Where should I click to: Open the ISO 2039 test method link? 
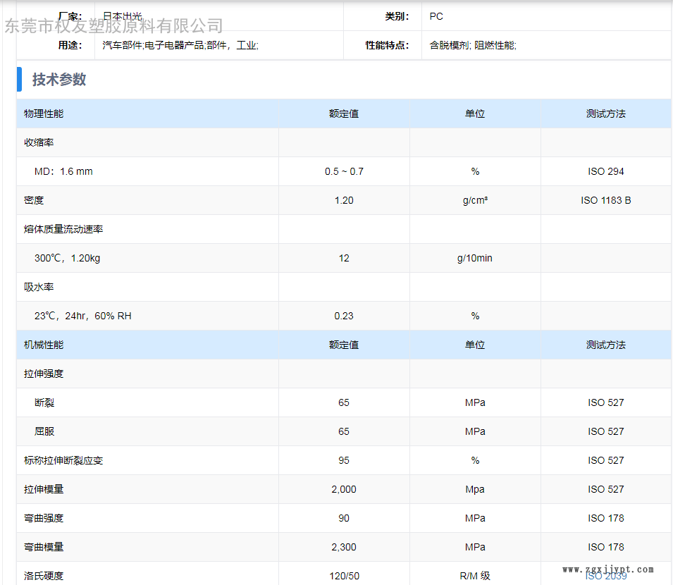pos(605,576)
